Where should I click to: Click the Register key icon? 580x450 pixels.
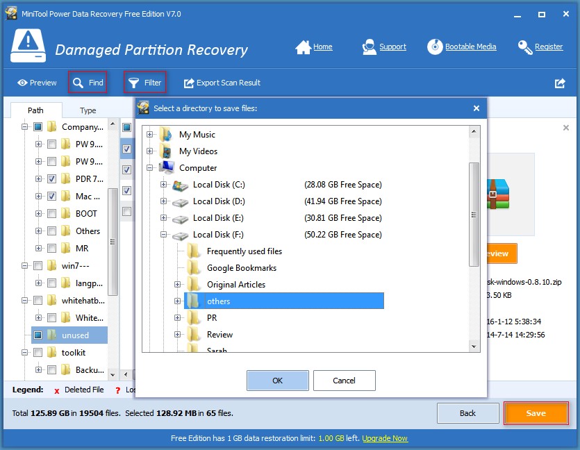point(525,47)
